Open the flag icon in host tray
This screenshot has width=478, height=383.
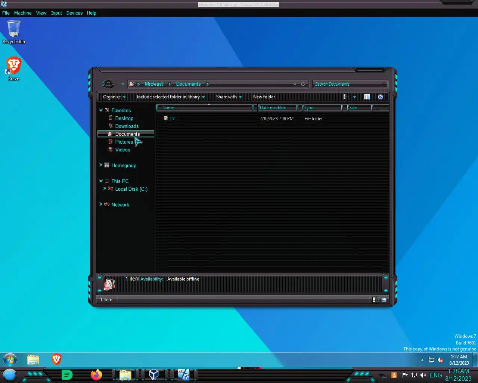[x=405, y=375]
